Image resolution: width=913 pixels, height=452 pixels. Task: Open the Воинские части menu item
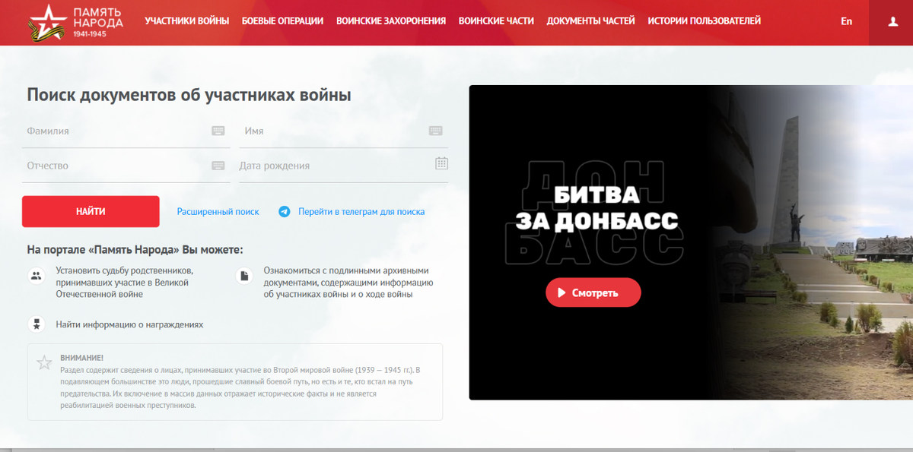click(x=496, y=21)
